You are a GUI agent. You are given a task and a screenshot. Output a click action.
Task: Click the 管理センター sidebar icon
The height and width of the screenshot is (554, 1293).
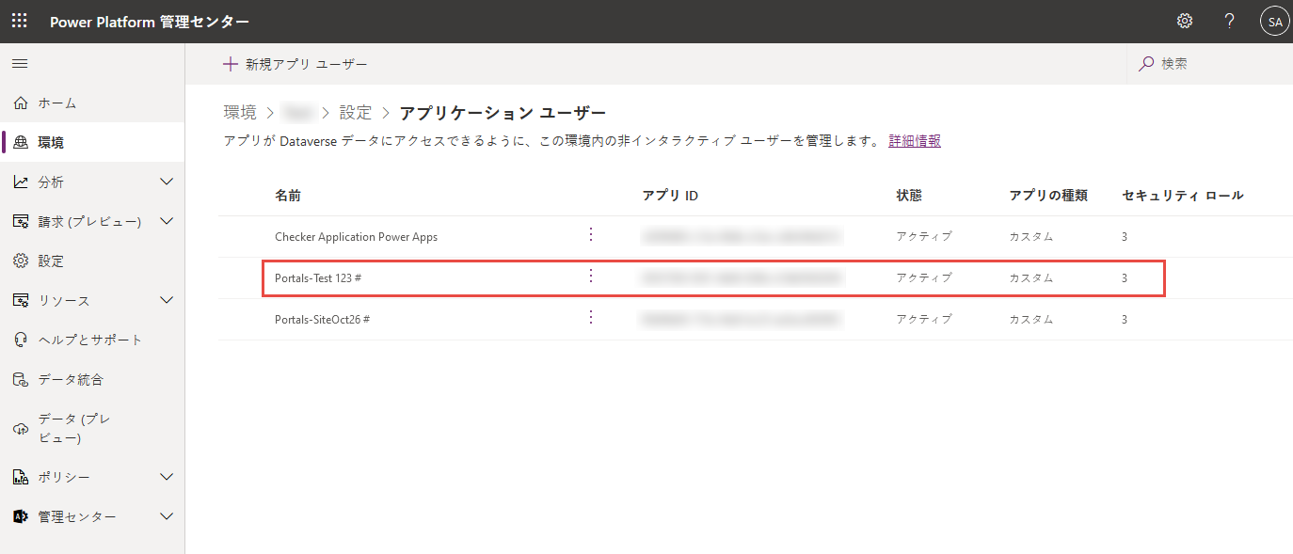coord(21,516)
